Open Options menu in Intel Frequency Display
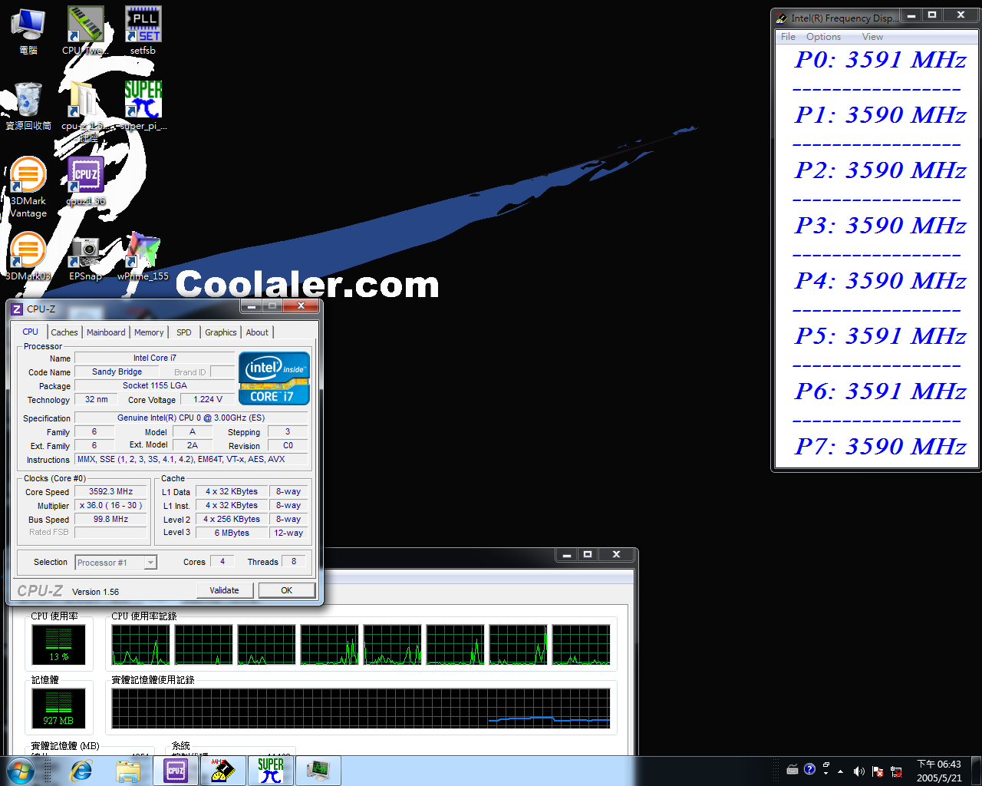This screenshot has width=982, height=786. [x=823, y=37]
